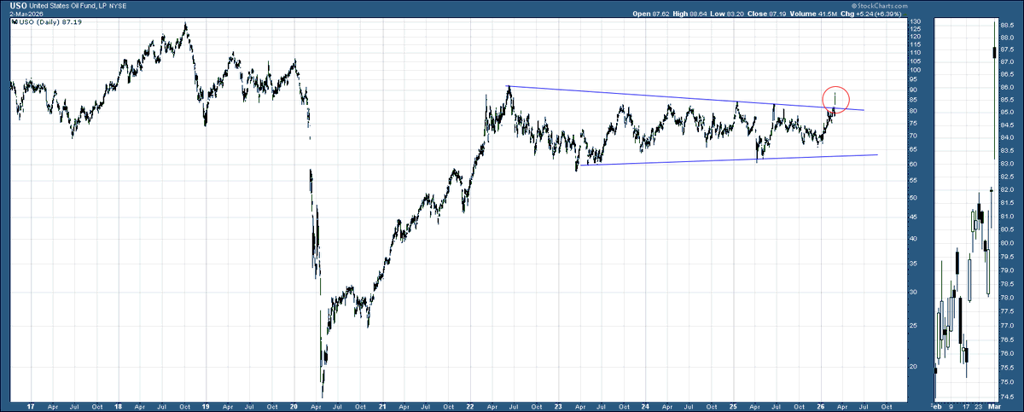Screen dimensions: 1024x412
Task: Click year 17 on the date axis
Action: [x=30, y=407]
